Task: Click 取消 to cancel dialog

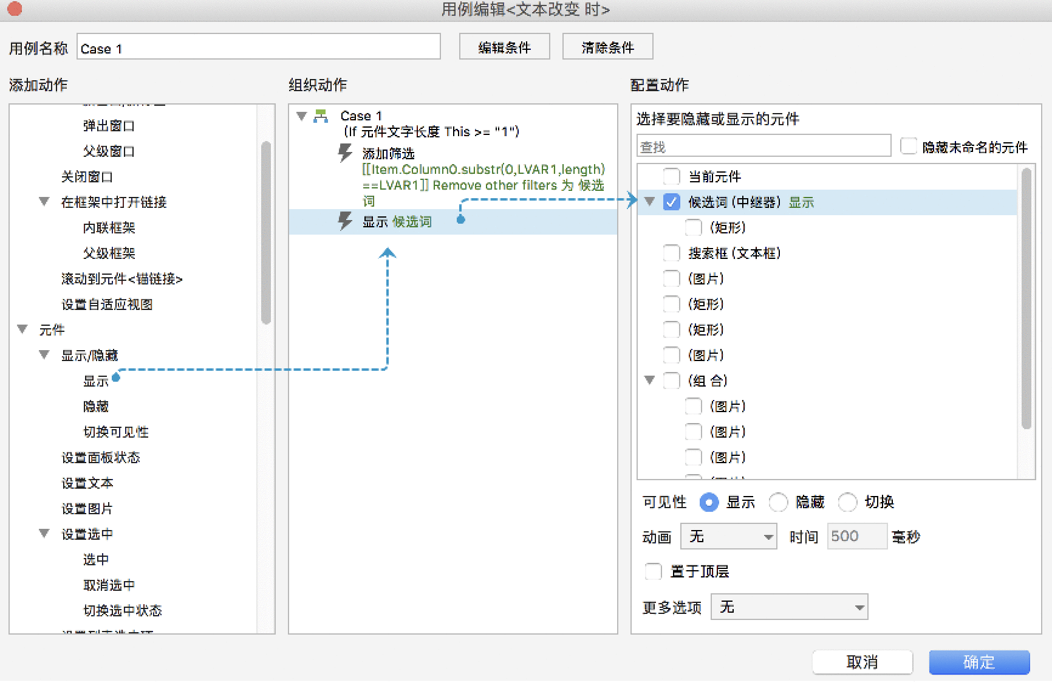Action: pos(862,662)
